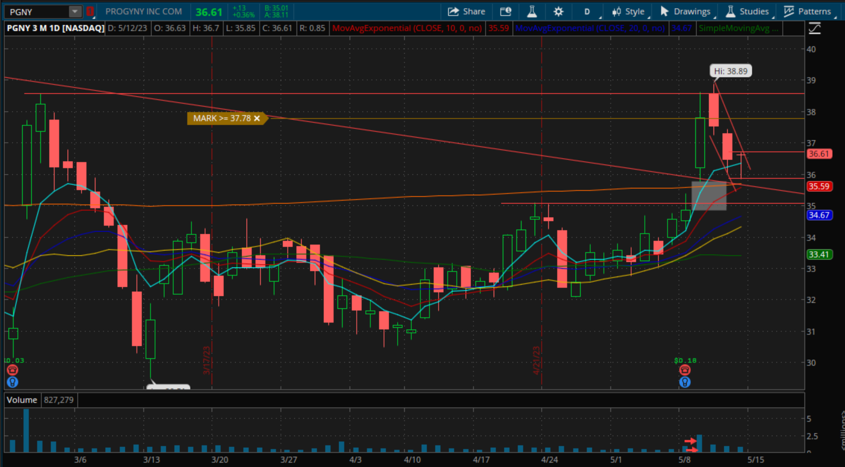Open the corporate events calendar icon
The height and width of the screenshot is (467, 845).
pyautogui.click(x=505, y=12)
